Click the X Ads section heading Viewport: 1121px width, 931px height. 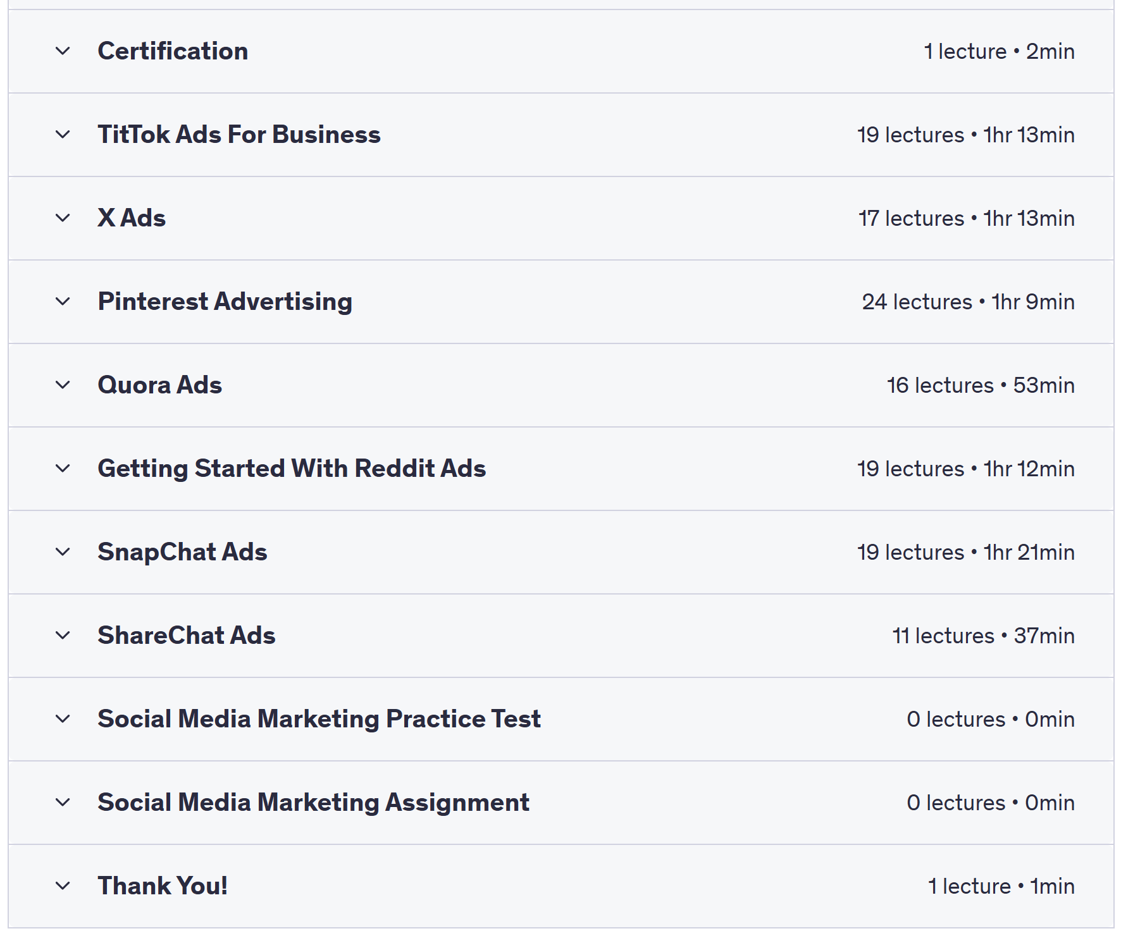coord(132,218)
